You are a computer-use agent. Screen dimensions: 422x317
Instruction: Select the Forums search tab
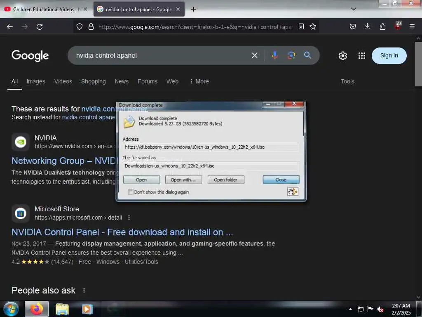(148, 81)
